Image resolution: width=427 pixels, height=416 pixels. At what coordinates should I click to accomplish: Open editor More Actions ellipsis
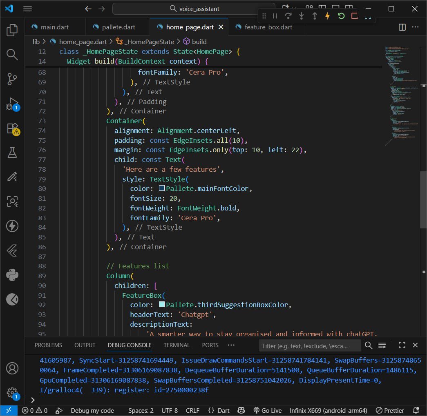pyautogui.click(x=415, y=27)
